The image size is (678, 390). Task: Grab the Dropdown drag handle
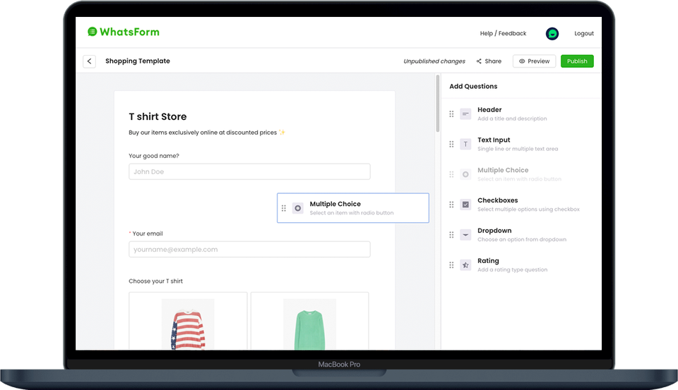(451, 235)
